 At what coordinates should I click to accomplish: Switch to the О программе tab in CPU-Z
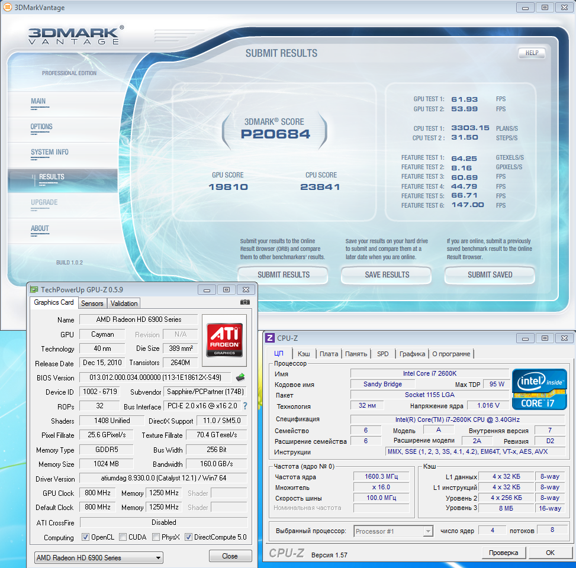pyautogui.click(x=451, y=354)
